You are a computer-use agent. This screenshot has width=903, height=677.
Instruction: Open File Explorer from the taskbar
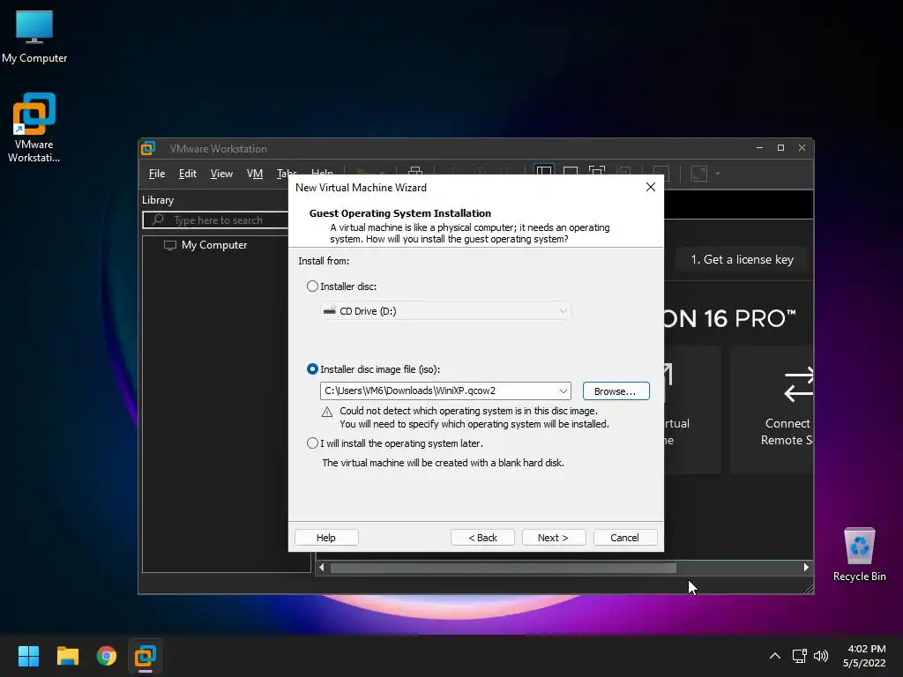67,656
